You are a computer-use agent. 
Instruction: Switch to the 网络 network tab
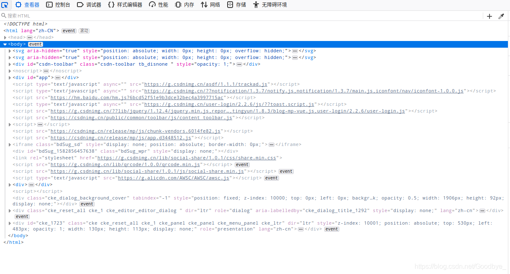click(x=210, y=5)
